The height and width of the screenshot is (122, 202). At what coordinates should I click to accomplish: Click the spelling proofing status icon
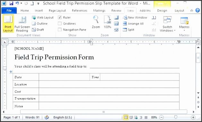click(47, 117)
